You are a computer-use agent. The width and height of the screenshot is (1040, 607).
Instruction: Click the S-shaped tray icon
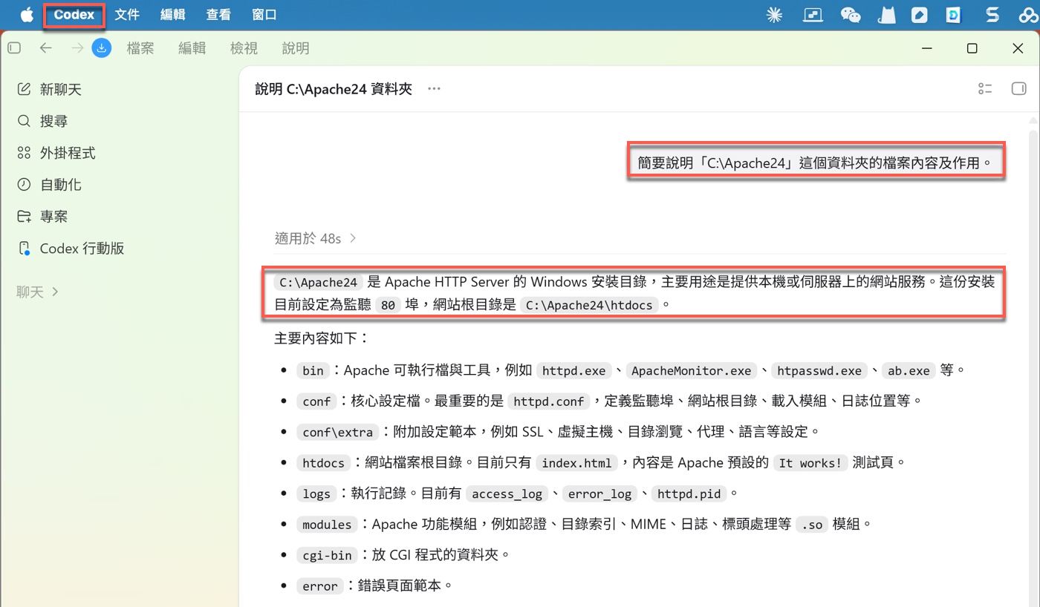992,15
